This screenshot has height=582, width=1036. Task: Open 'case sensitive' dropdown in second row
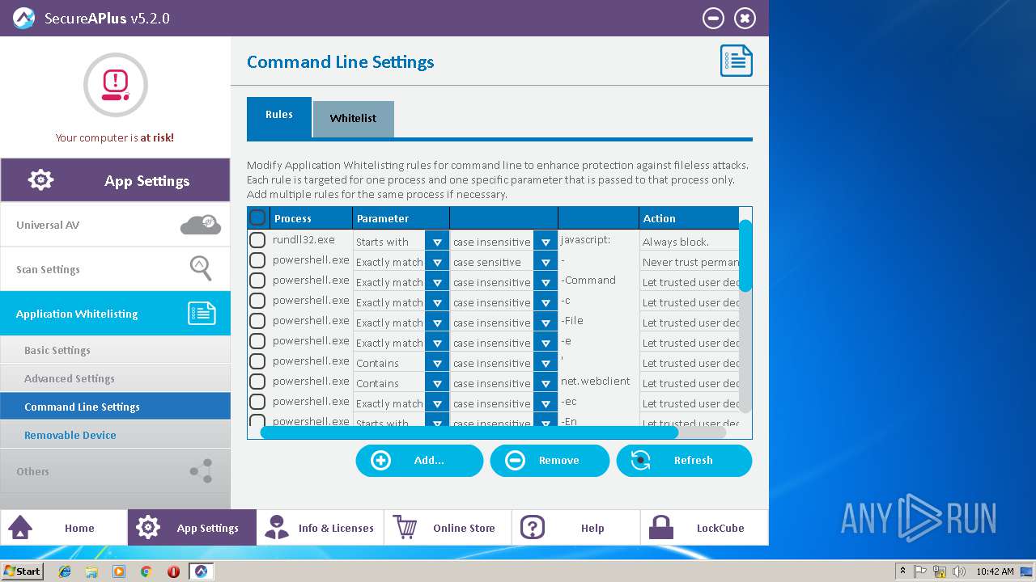point(546,262)
